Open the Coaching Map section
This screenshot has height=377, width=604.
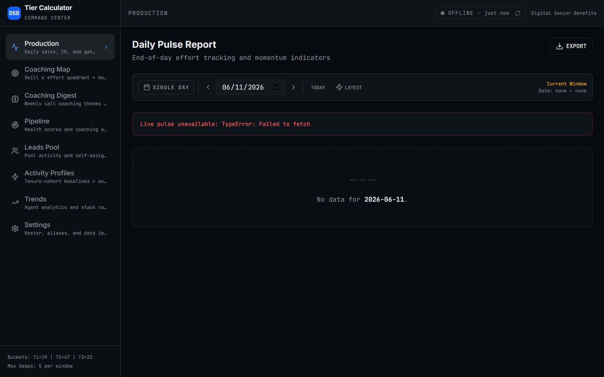click(x=60, y=73)
